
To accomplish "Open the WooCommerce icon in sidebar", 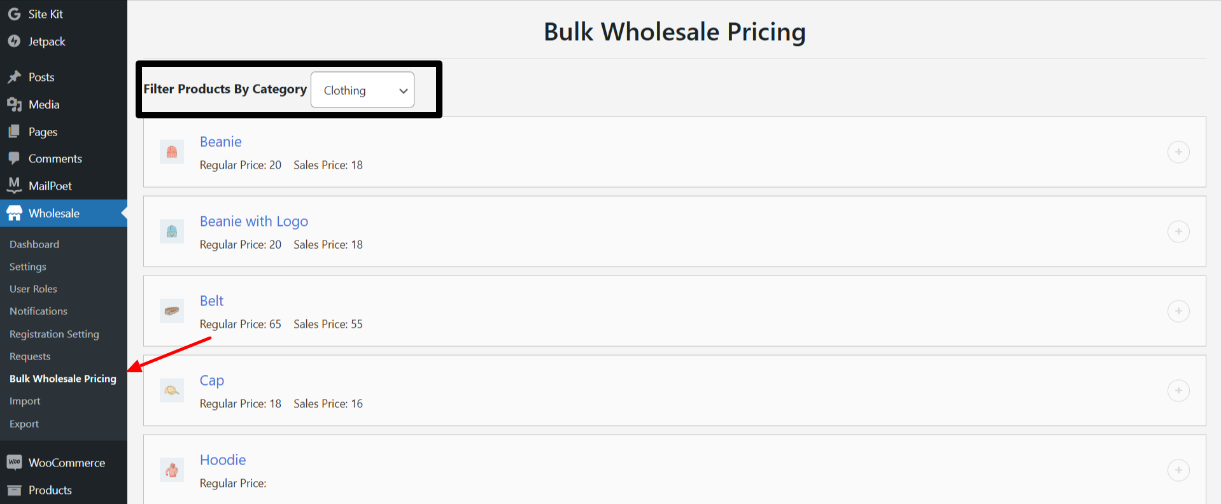I will coord(14,462).
